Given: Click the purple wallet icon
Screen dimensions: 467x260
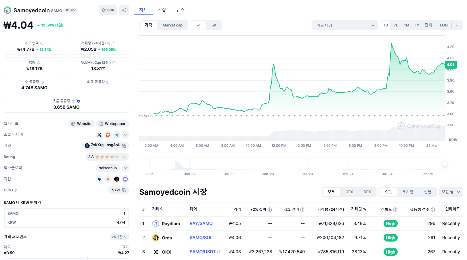Looking at the screenshot, I should (x=125, y=179).
